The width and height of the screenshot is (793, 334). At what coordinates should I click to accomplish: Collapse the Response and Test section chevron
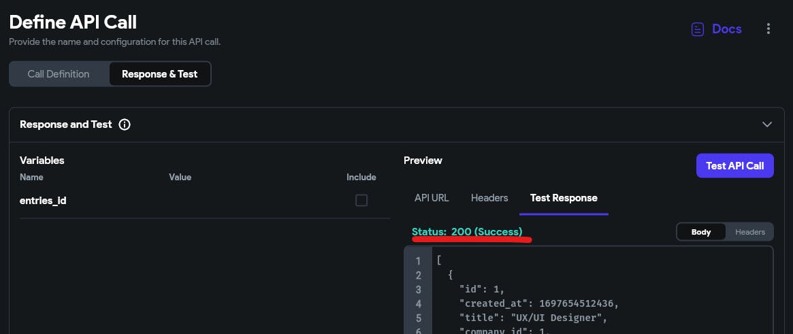point(767,124)
